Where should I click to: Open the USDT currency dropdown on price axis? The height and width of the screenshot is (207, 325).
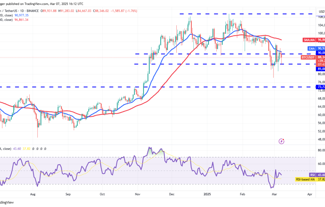[321, 12]
